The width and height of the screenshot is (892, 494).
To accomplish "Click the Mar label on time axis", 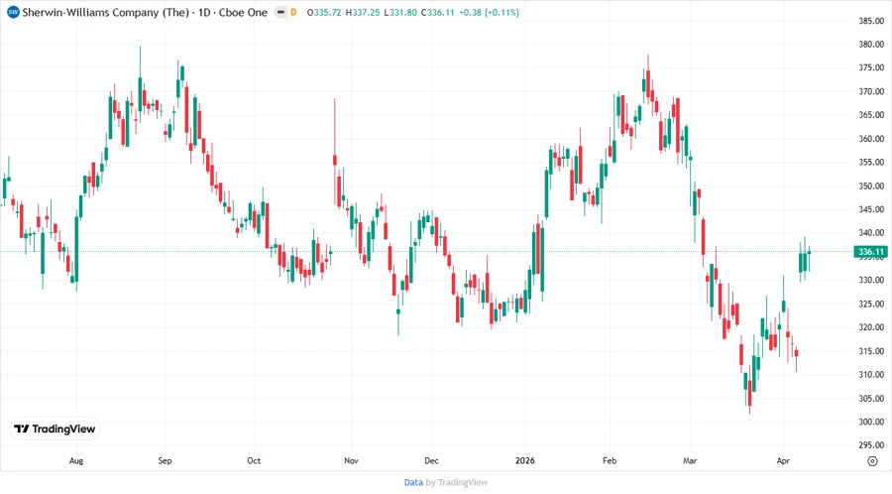I will pyautogui.click(x=690, y=460).
